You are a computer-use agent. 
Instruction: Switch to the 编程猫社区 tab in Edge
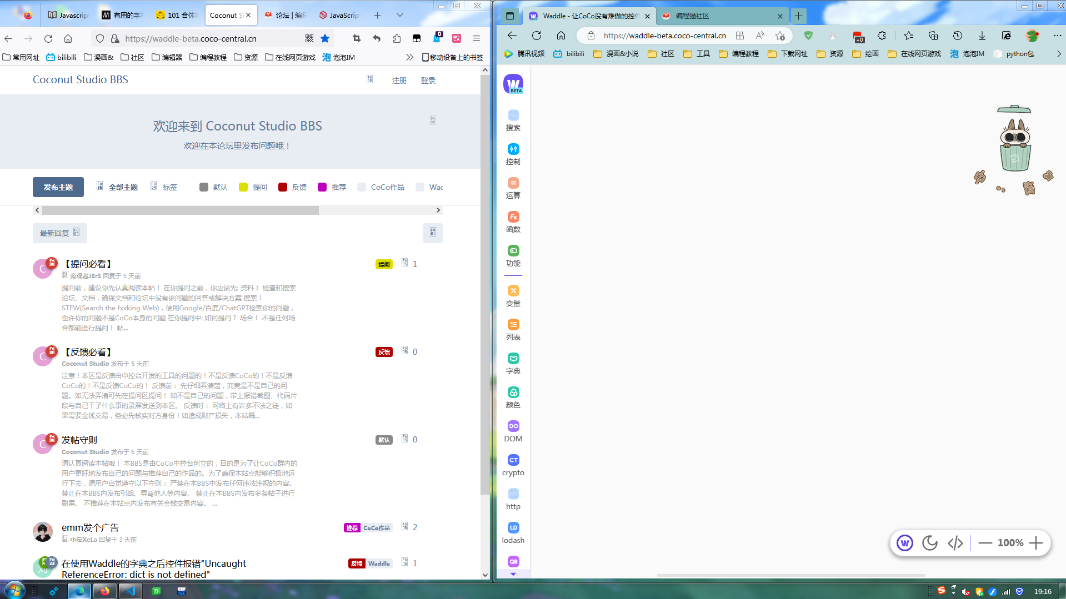pyautogui.click(x=723, y=16)
